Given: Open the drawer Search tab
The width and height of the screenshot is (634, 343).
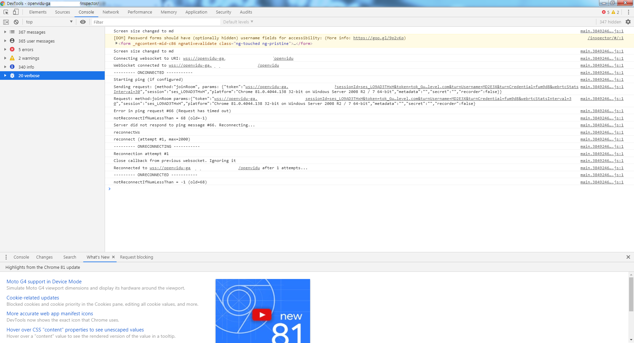Looking at the screenshot, I should tap(70, 257).
